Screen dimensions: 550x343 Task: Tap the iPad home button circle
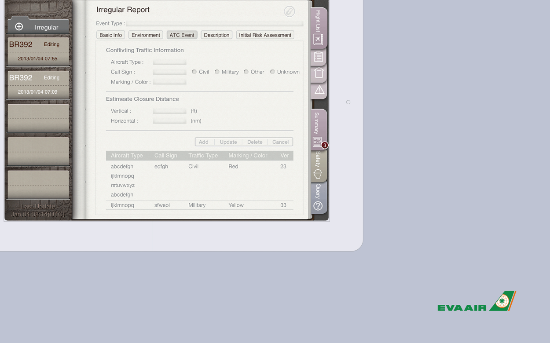348,102
